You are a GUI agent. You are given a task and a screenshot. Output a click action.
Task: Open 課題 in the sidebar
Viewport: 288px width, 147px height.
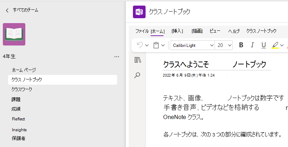[16, 99]
